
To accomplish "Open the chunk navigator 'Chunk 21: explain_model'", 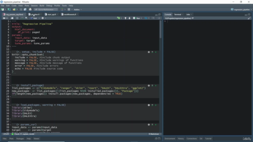I will pos(24,134).
